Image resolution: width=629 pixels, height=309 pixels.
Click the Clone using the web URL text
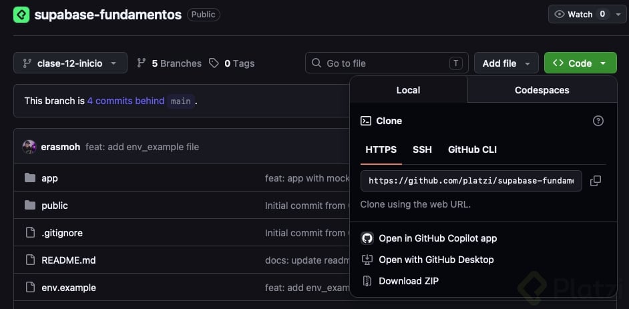[x=415, y=204]
